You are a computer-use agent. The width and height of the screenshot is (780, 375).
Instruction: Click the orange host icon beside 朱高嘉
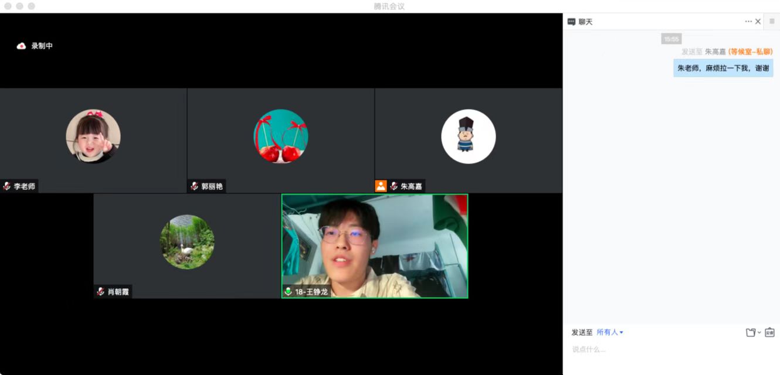[381, 186]
